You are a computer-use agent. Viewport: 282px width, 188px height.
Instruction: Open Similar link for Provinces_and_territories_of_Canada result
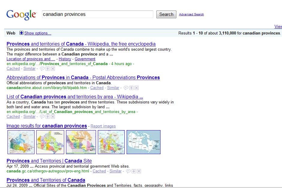(x=29, y=68)
